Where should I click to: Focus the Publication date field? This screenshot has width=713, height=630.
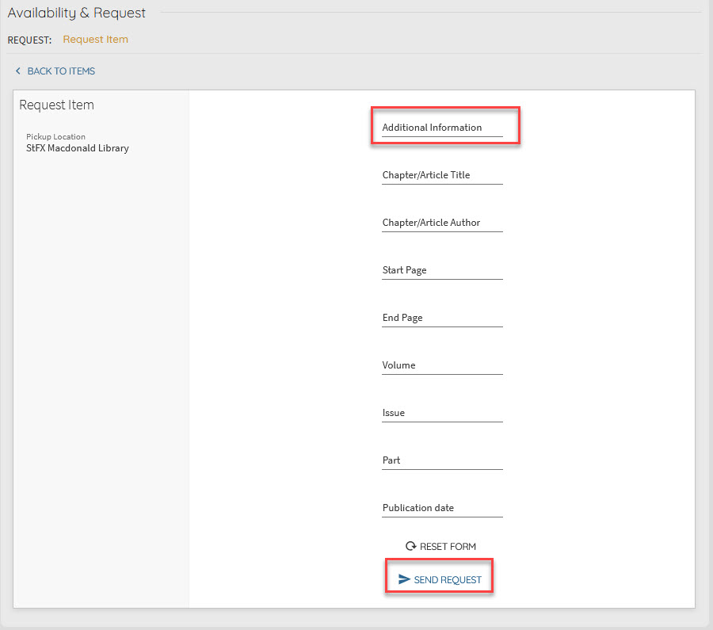coord(442,508)
